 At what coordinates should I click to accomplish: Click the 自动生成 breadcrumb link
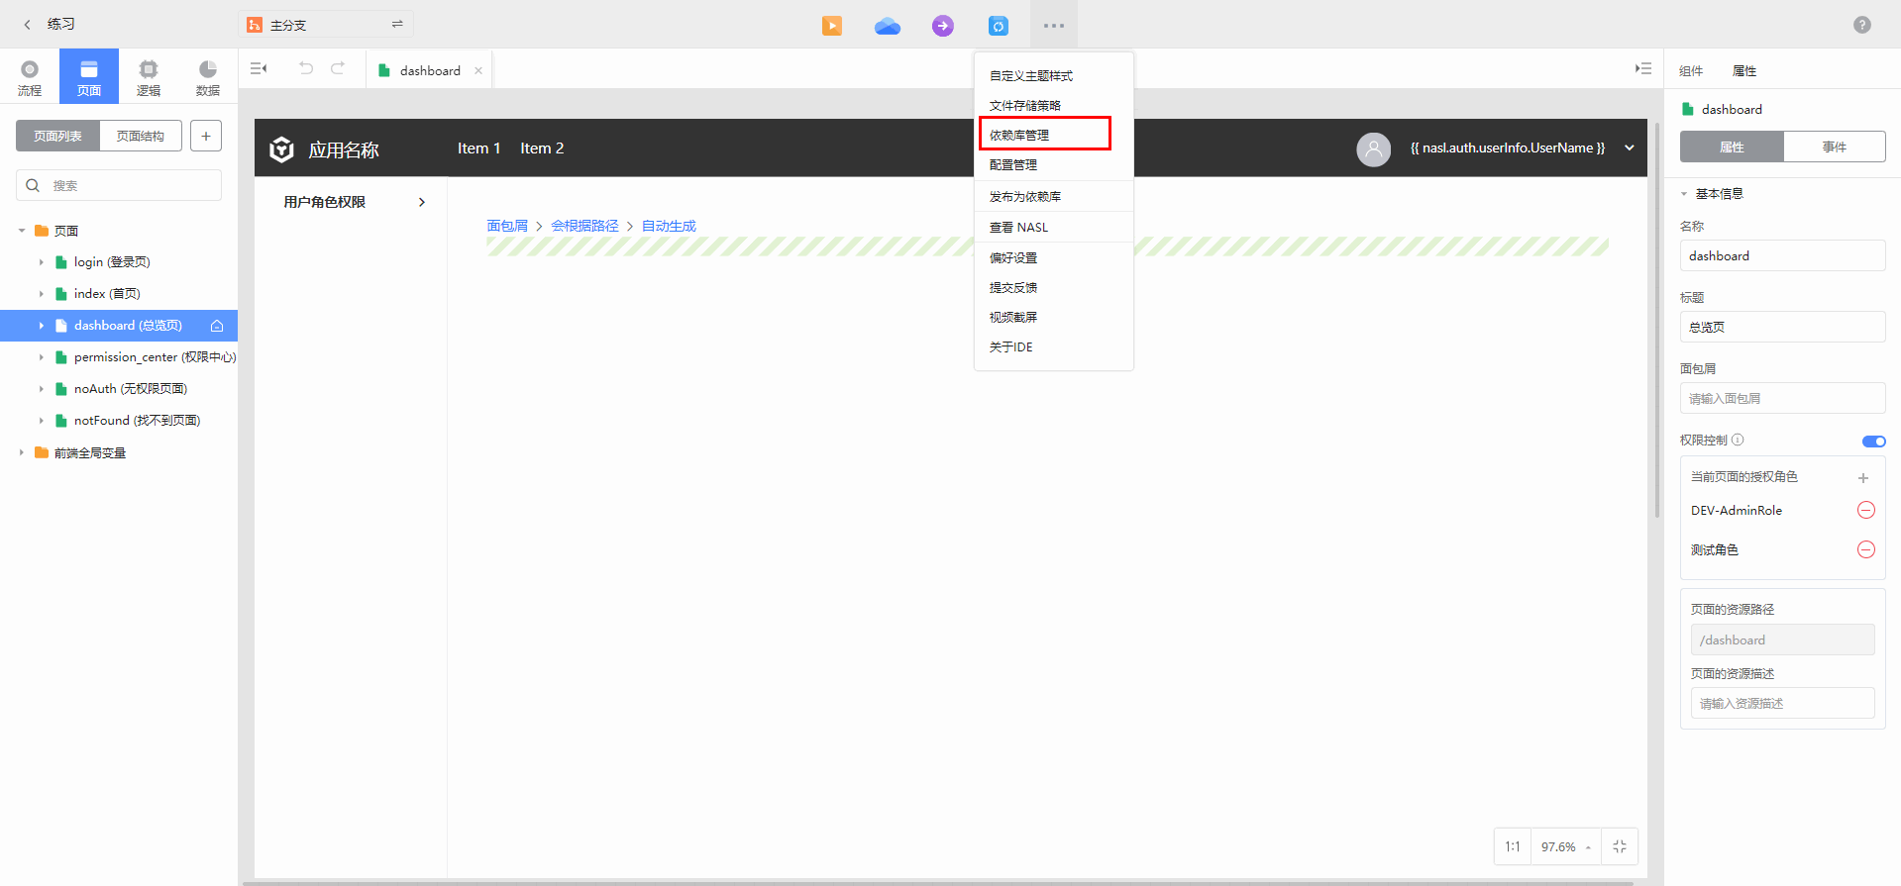(x=669, y=226)
